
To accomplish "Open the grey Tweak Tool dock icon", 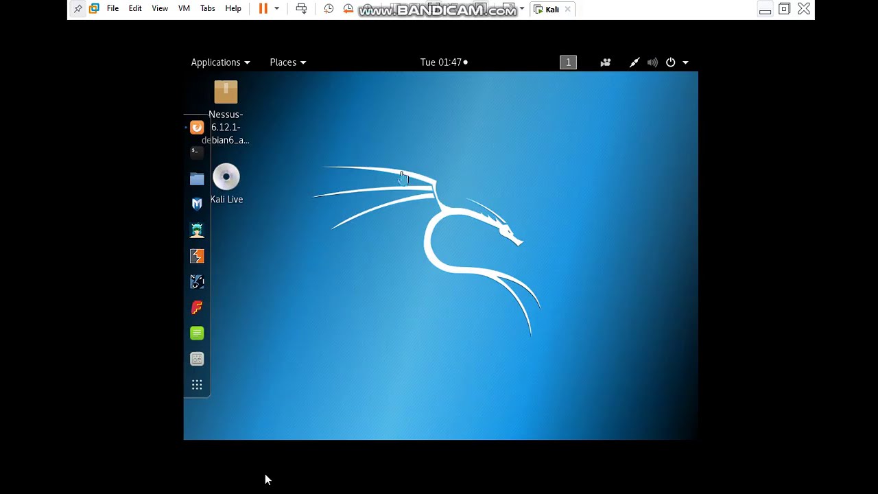I will [x=197, y=359].
